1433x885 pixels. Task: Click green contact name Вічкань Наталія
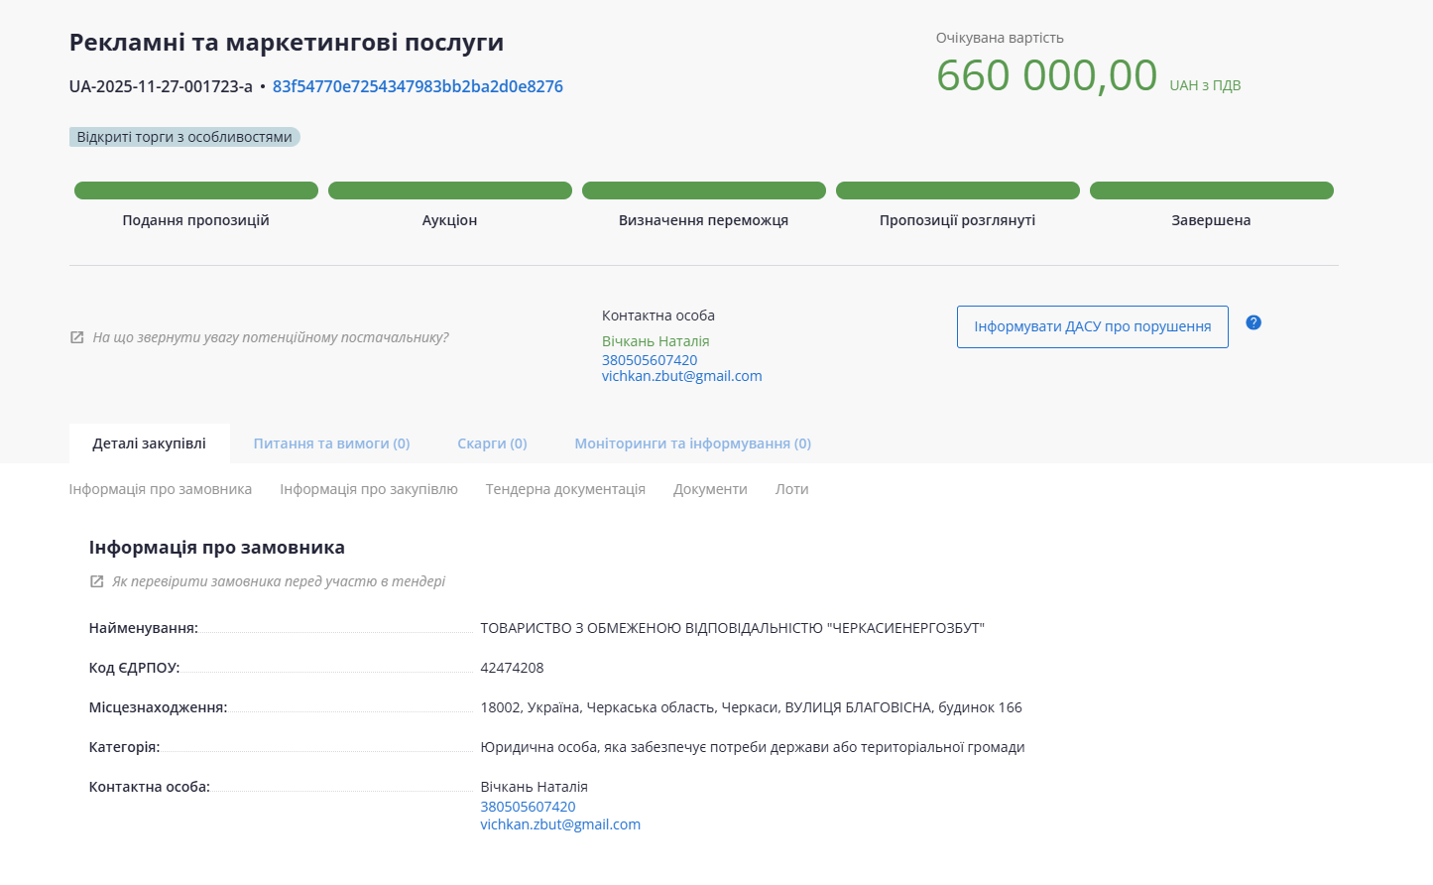click(x=656, y=341)
